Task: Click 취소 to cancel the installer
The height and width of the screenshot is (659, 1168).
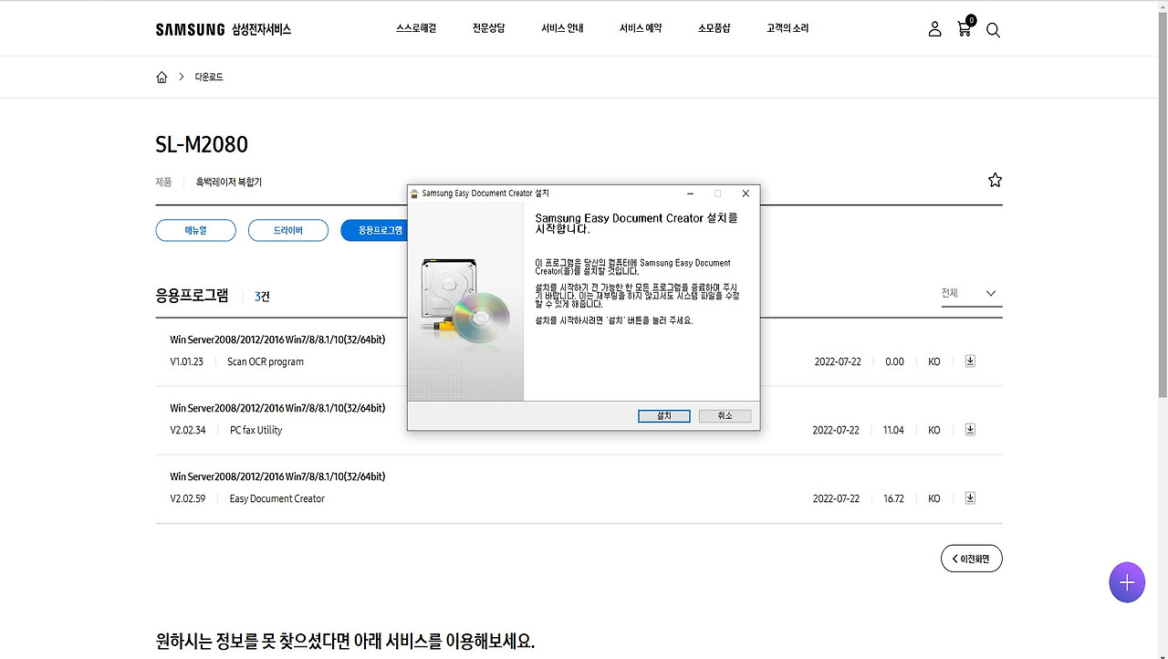Action: (725, 415)
